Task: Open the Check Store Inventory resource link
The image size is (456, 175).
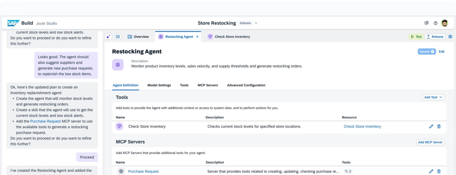Action: pyautogui.click(x=362, y=127)
